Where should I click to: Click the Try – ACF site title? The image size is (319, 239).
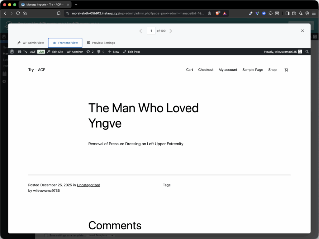(x=37, y=70)
